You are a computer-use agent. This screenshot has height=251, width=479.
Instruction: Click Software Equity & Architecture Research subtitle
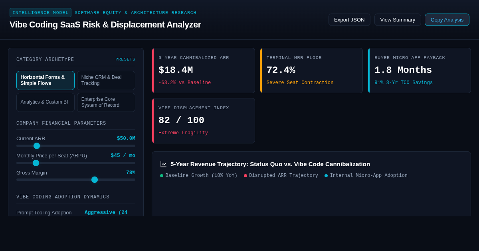click(x=136, y=13)
